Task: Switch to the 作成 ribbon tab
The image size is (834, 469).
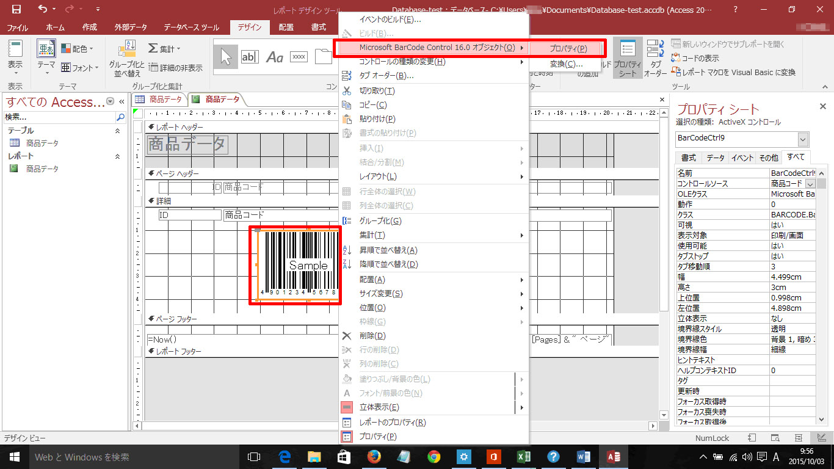Action: 90,27
